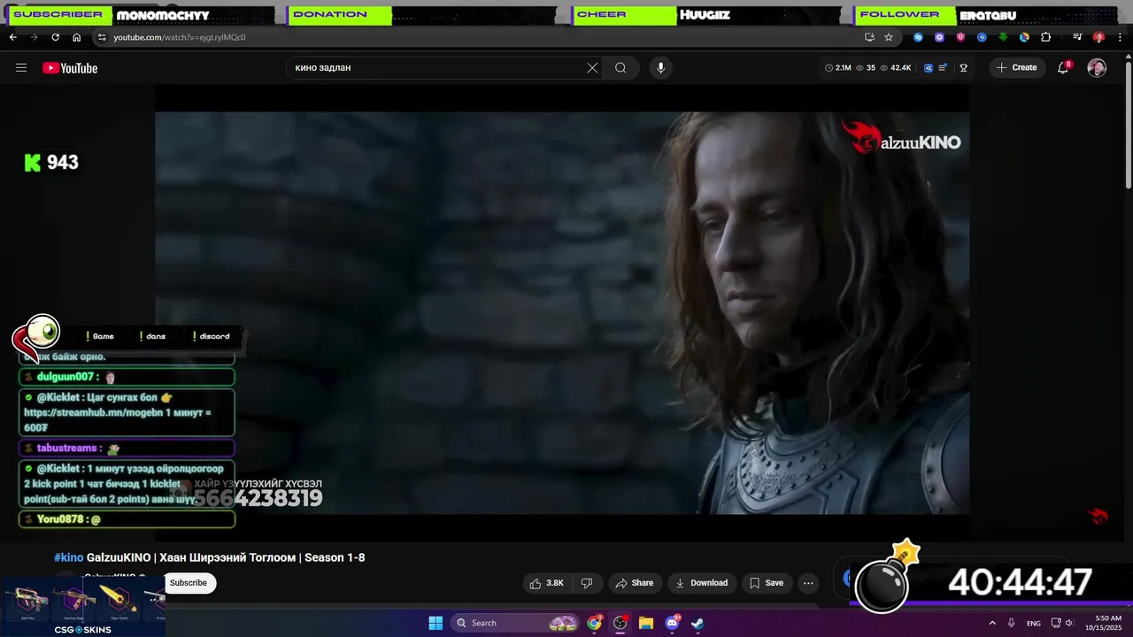This screenshot has height=637, width=1133.
Task: Dislike the video
Action: (586, 583)
